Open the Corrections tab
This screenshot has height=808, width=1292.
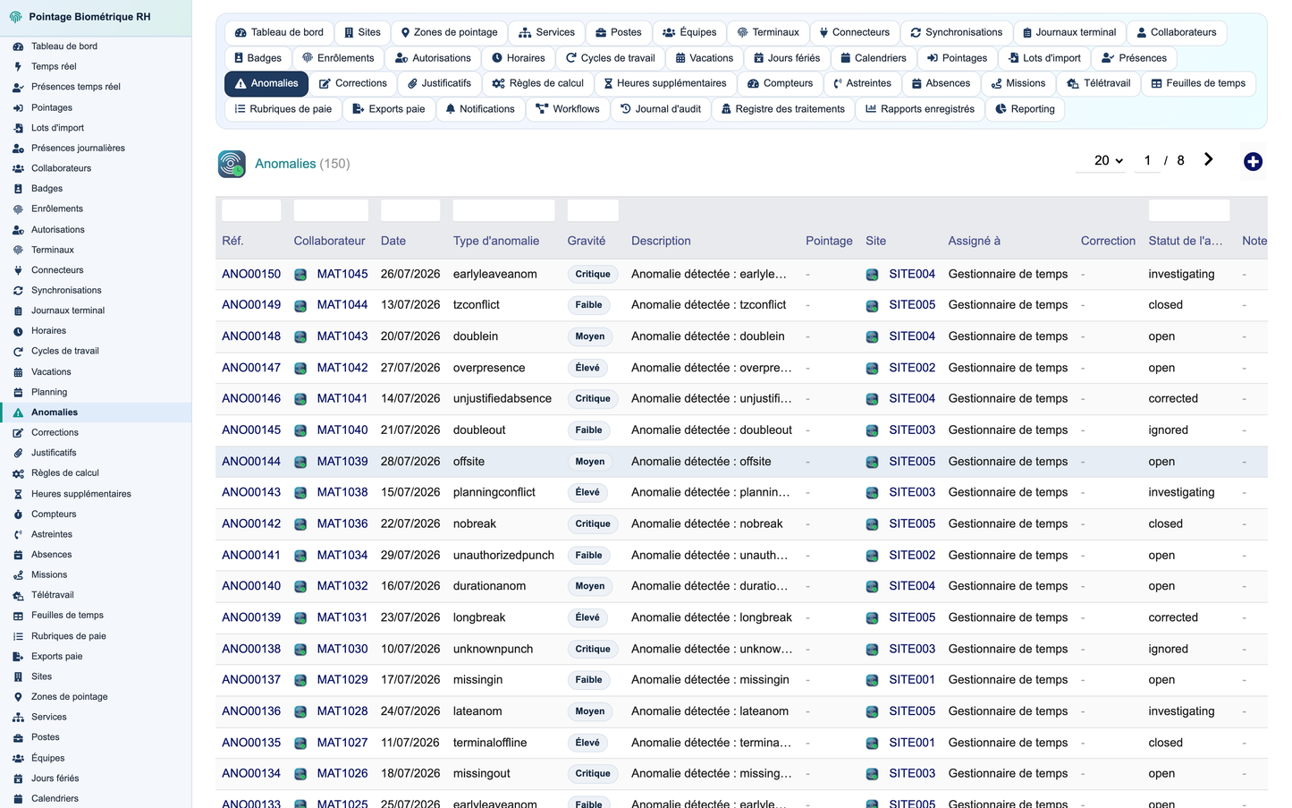(352, 83)
